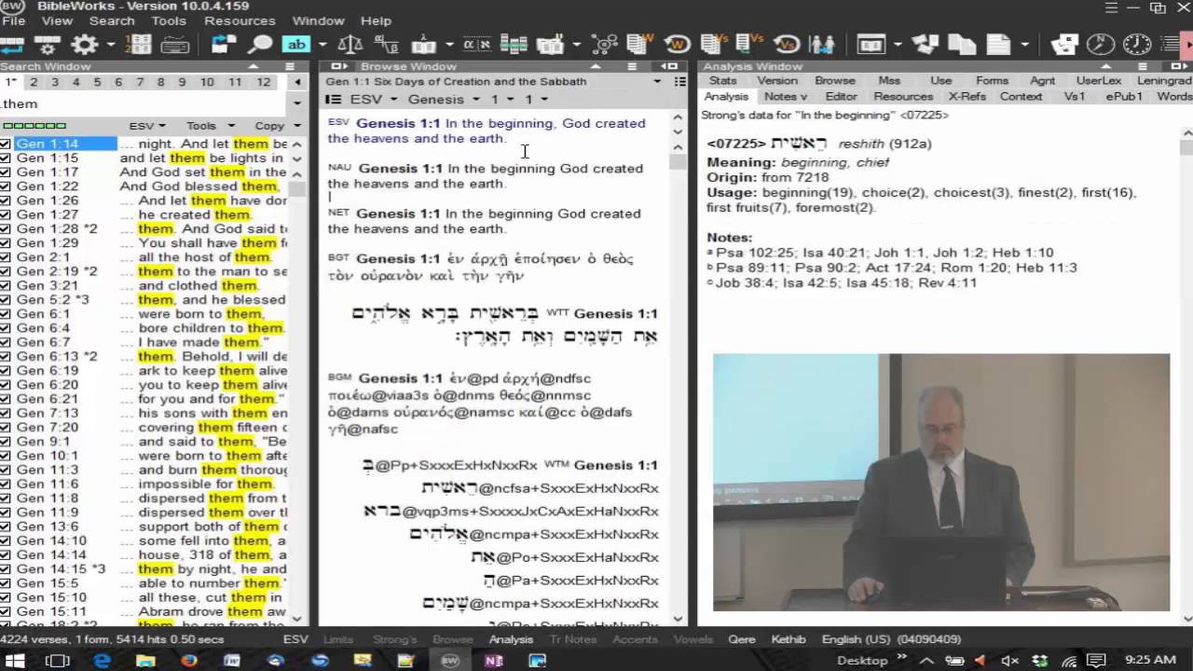Open the setup gear icon in toolbar
This screenshot has width=1193, height=671.
pos(85,44)
